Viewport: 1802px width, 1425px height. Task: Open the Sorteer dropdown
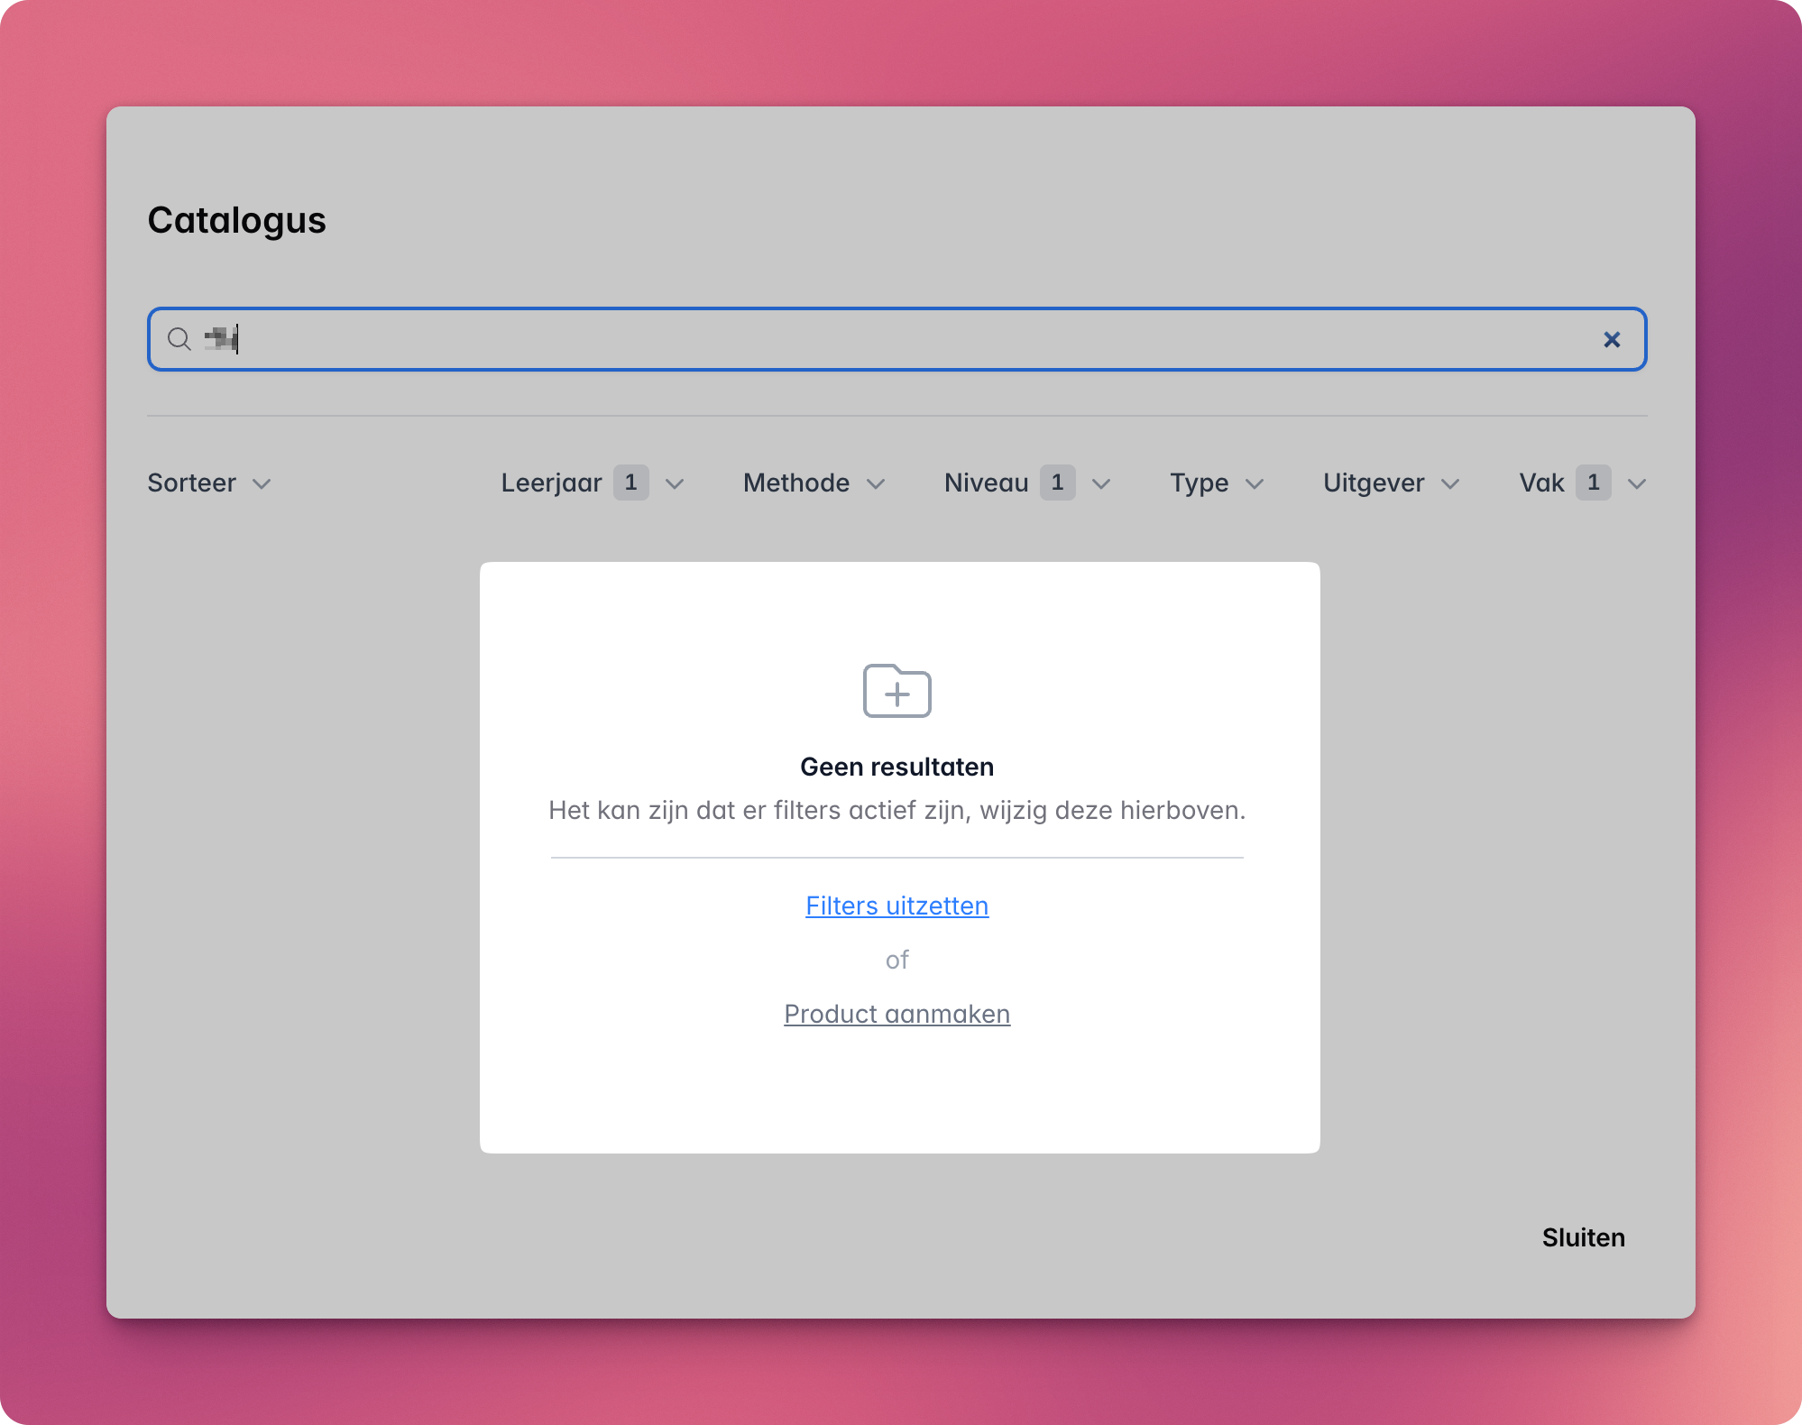point(192,483)
